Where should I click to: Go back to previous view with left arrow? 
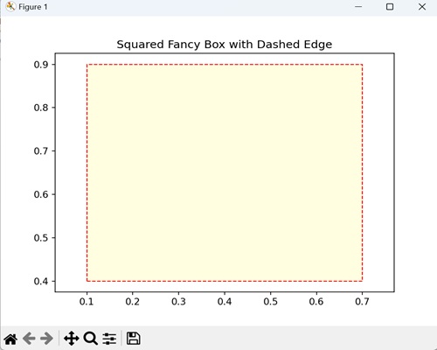(29, 339)
